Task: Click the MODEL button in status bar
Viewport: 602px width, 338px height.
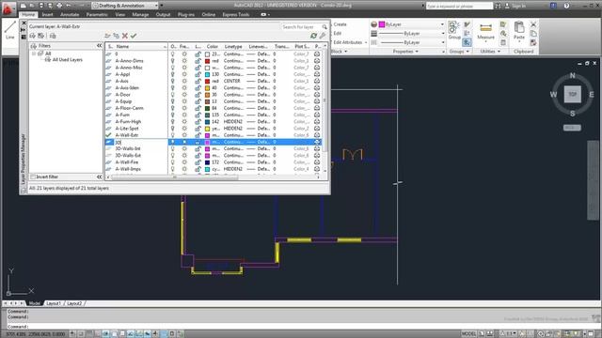Action: tap(468, 334)
